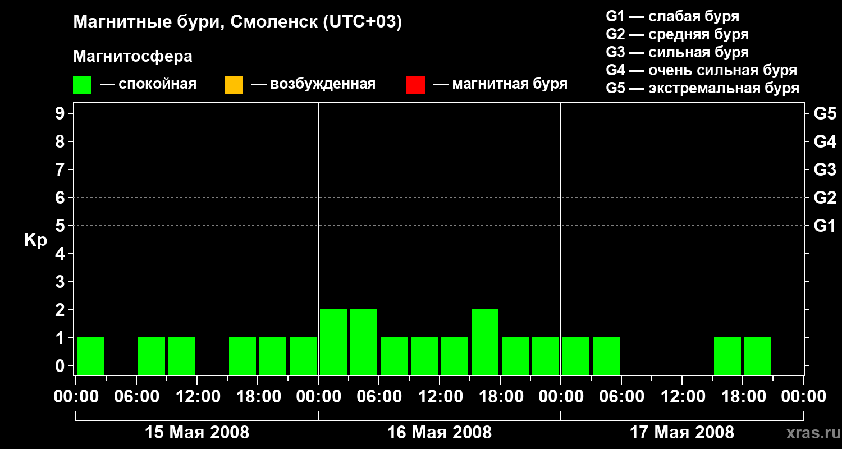Click the red магнитная буря legend swatch

pos(415,85)
